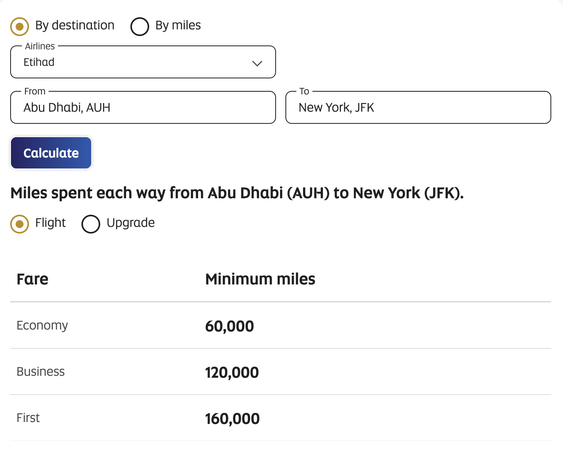563x460 pixels.
Task: Click the Etihad selected airline text
Action: click(x=39, y=62)
